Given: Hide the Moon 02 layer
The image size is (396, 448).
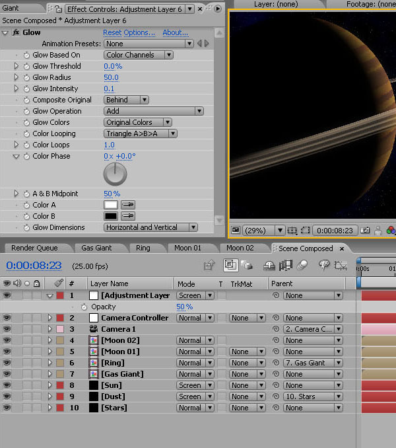Looking at the screenshot, I should click(x=7, y=340).
